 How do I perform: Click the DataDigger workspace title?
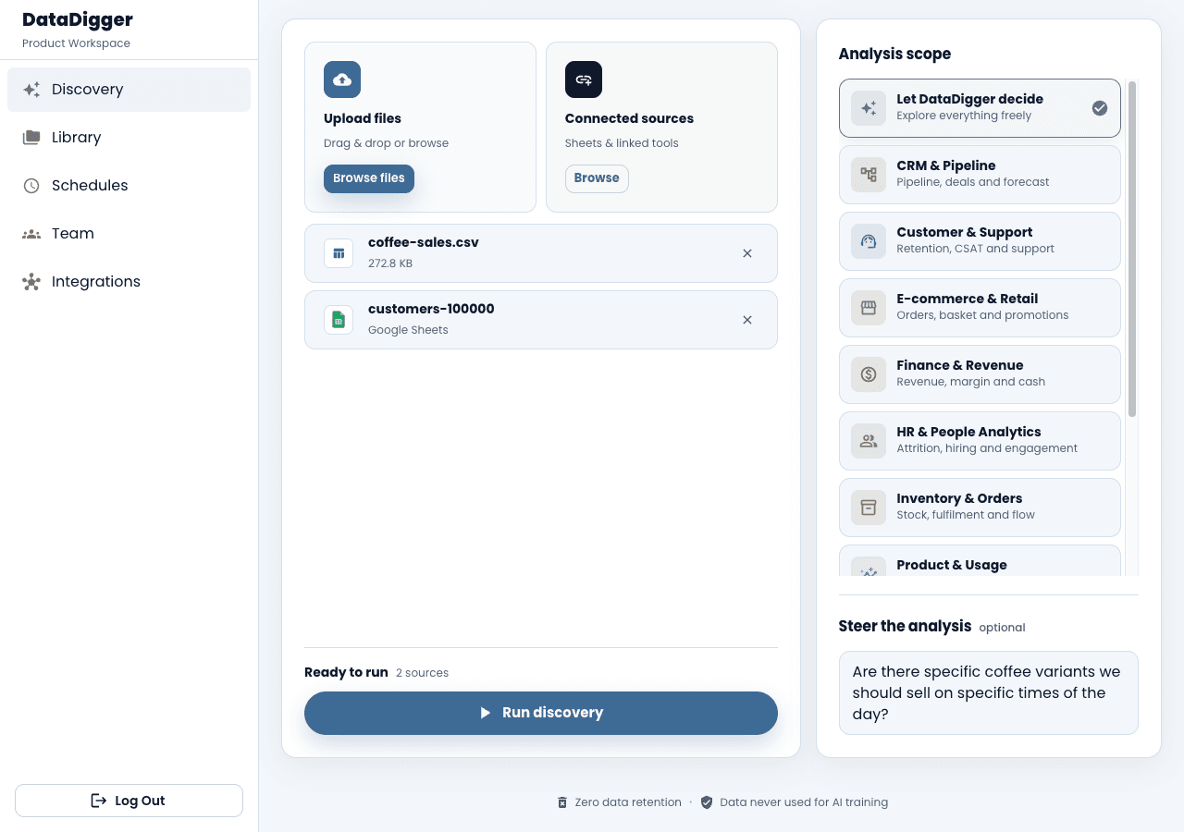tap(78, 19)
